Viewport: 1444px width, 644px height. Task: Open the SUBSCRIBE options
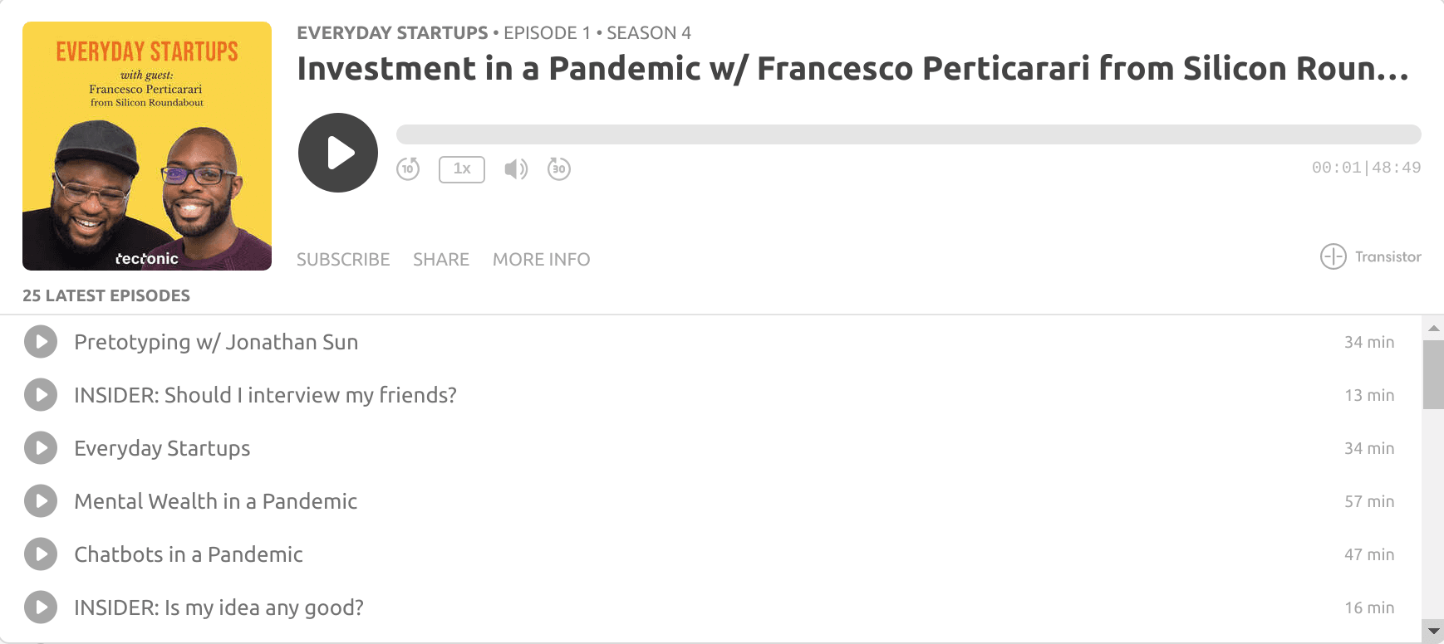[343, 259]
